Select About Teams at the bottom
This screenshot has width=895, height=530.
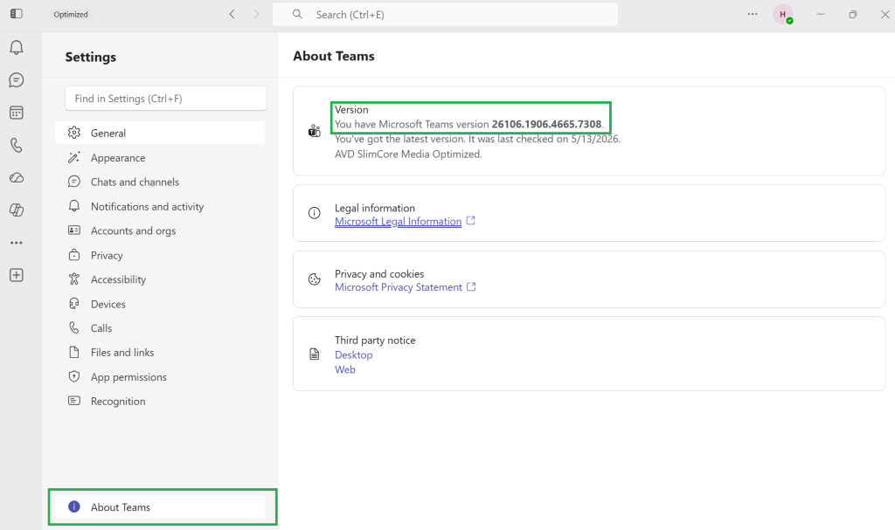(160, 507)
